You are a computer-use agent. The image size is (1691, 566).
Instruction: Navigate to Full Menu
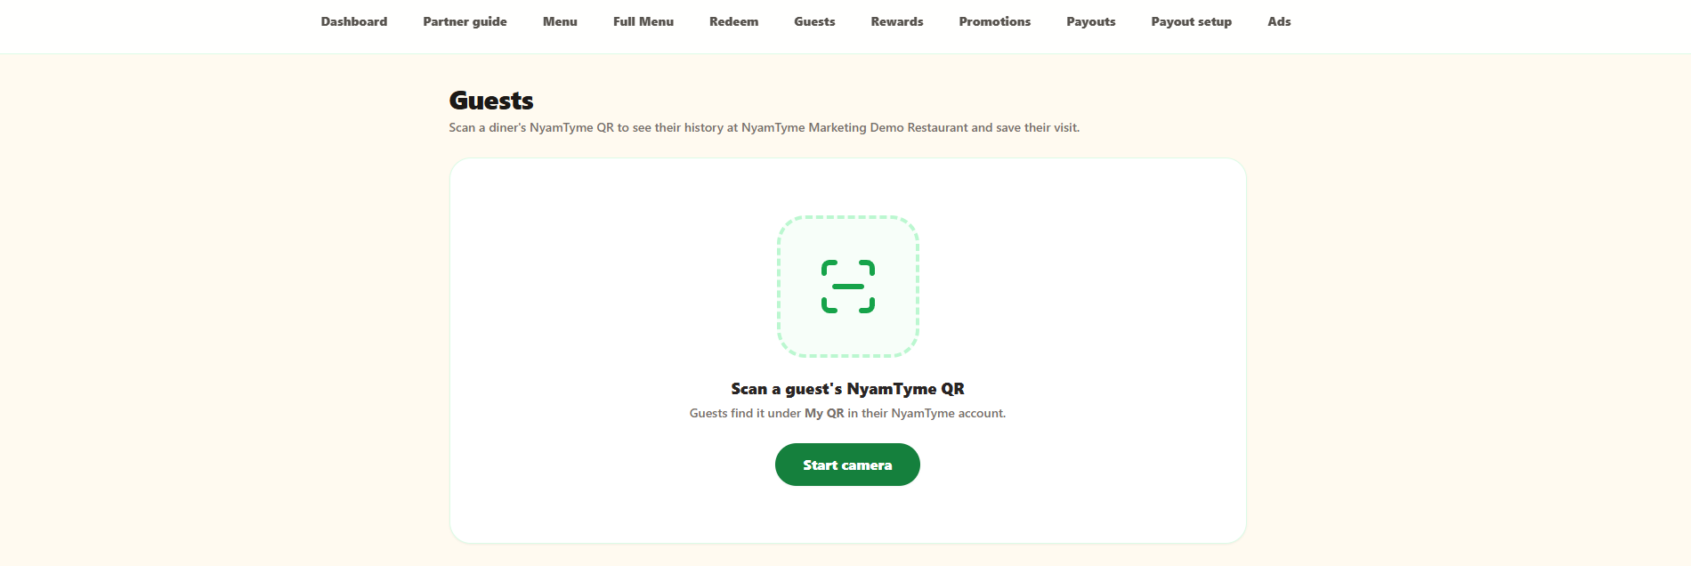click(x=643, y=21)
